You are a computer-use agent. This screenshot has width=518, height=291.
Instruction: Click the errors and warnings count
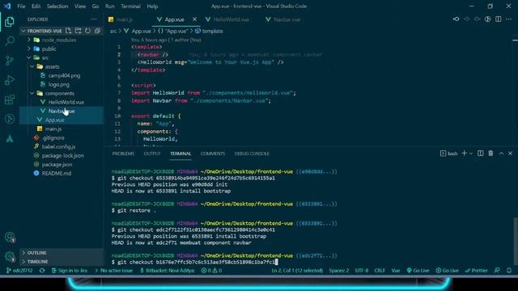click(211, 271)
